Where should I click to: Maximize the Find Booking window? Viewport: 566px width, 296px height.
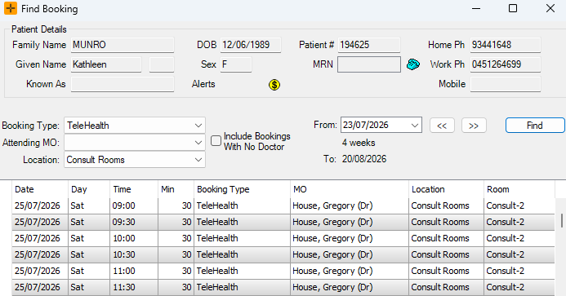tap(513, 8)
